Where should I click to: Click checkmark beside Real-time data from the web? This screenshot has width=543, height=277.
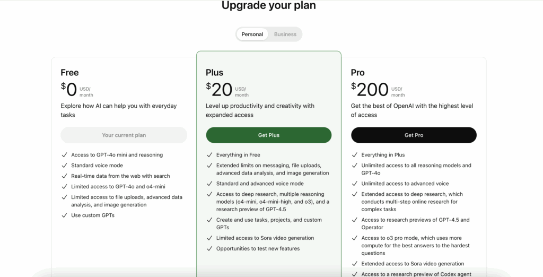click(64, 176)
